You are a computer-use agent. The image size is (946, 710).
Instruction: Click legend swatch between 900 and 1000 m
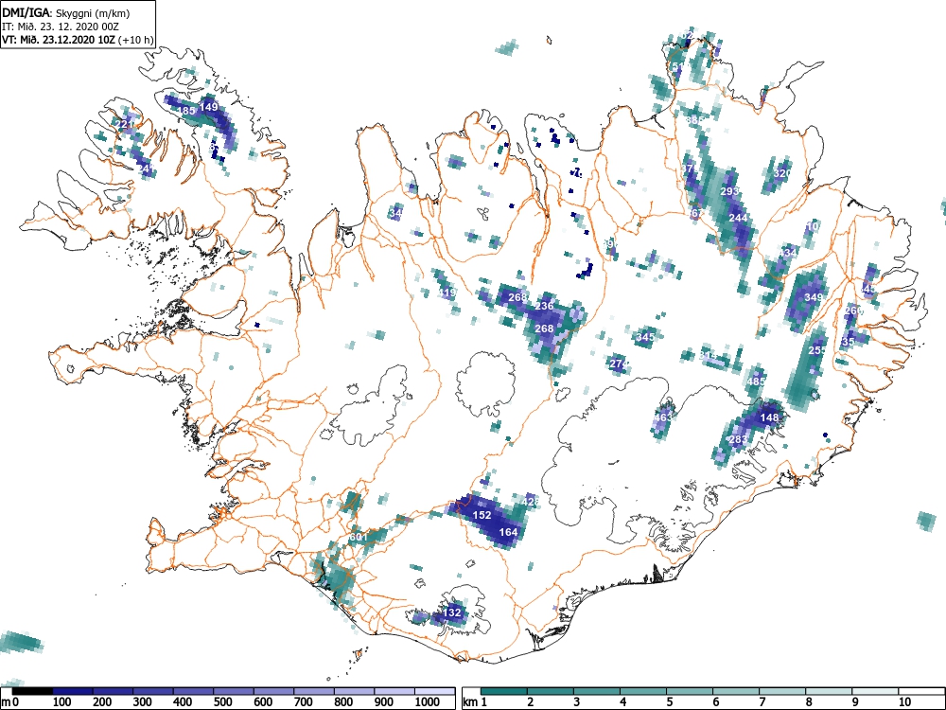[394, 691]
